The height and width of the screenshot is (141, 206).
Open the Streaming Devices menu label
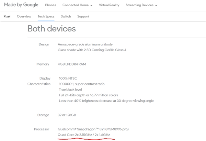click(139, 5)
